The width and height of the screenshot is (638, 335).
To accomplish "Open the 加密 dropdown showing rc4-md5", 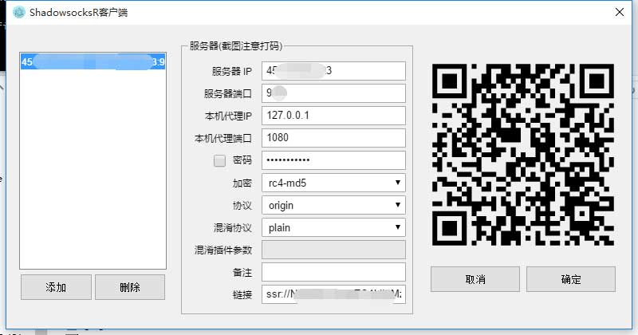I will (333, 183).
